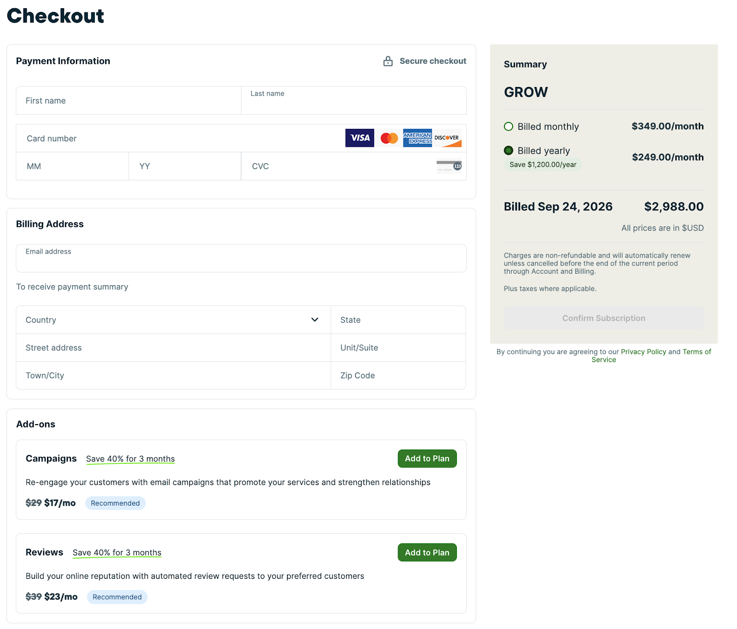Click the Zip Code field
Screen dimensions: 737x629
pos(398,375)
